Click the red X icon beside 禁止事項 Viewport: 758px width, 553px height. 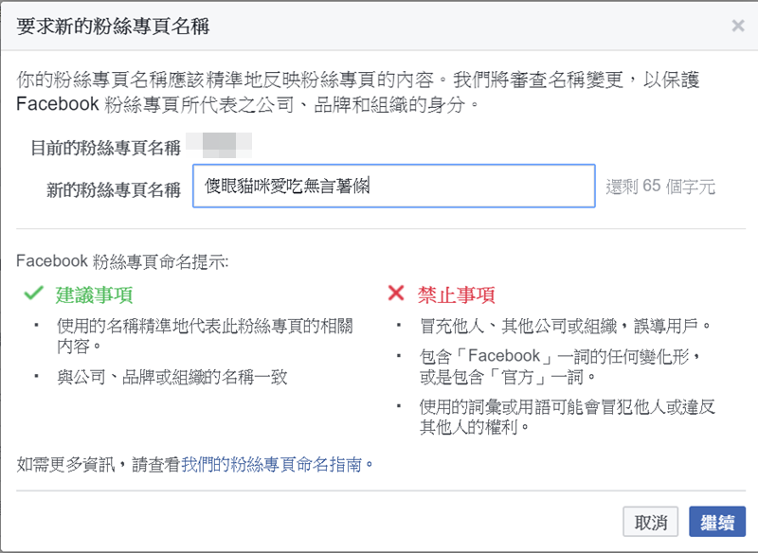396,294
